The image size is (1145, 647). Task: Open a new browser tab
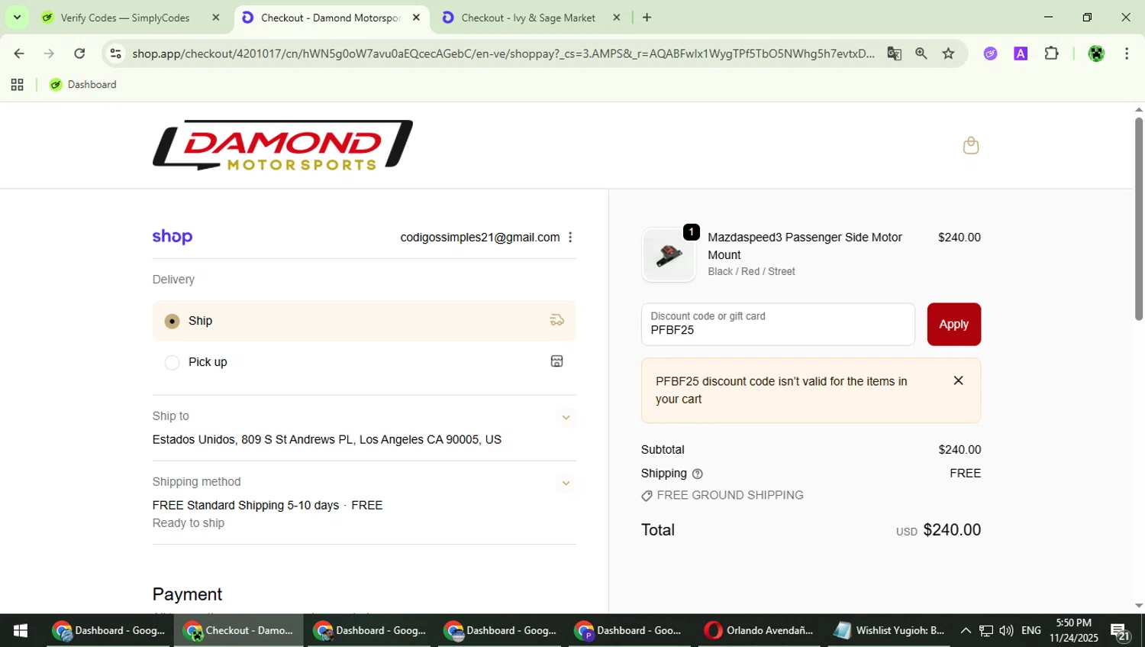point(647,18)
